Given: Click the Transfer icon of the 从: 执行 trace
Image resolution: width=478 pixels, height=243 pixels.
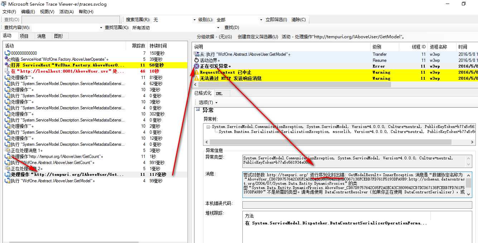Looking at the screenshot, I should tap(197, 54).
